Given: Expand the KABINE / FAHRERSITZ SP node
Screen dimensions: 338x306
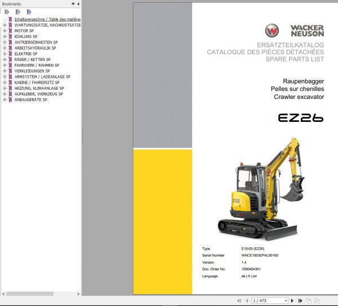Looking at the screenshot, I should pyautogui.click(x=5, y=82).
